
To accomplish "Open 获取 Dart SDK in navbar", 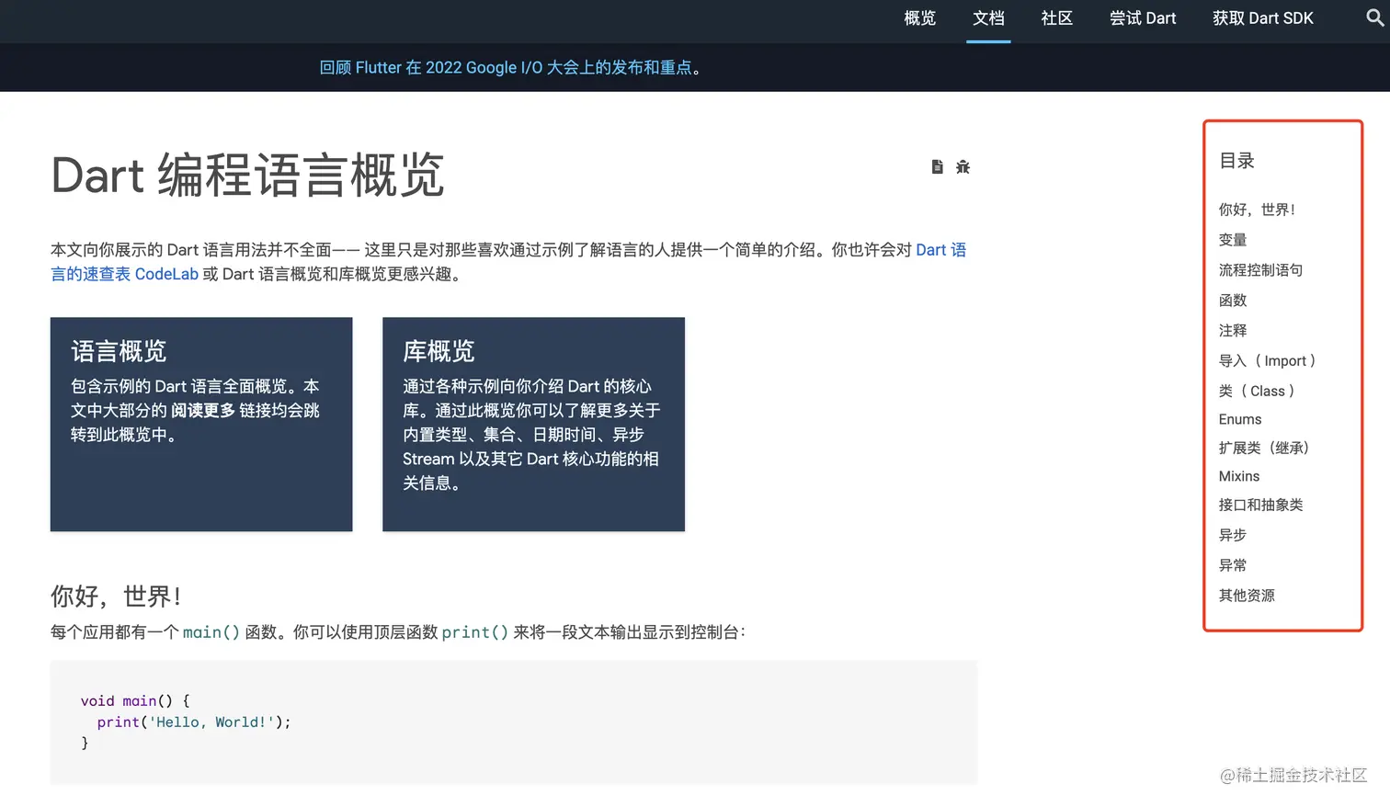I will [x=1263, y=18].
